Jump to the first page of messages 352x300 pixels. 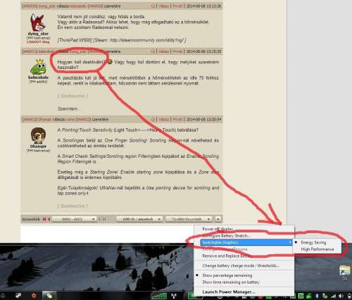tap(44, 219)
